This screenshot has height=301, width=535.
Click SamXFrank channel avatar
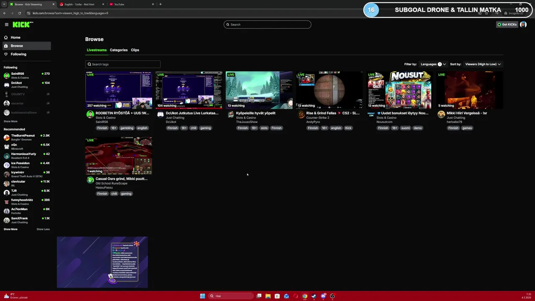point(7,220)
